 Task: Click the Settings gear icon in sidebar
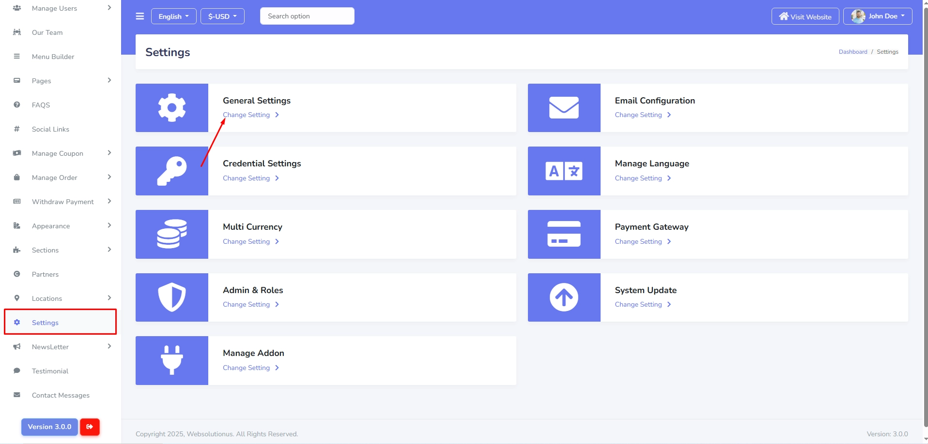click(x=17, y=323)
